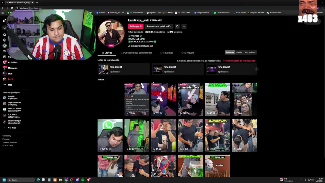Open the second new_playlist card

tap(178, 69)
